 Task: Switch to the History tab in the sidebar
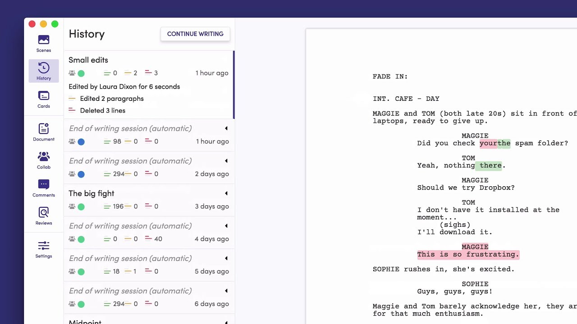[43, 71]
